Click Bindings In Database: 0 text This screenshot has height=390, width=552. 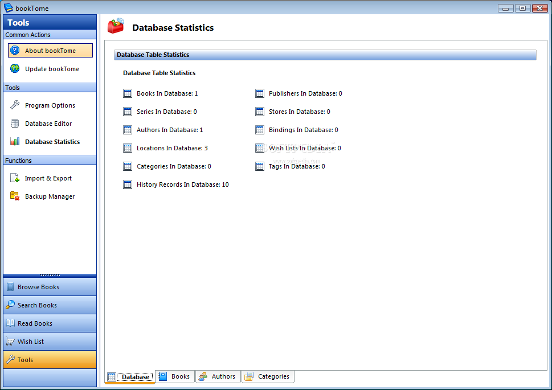[304, 130]
